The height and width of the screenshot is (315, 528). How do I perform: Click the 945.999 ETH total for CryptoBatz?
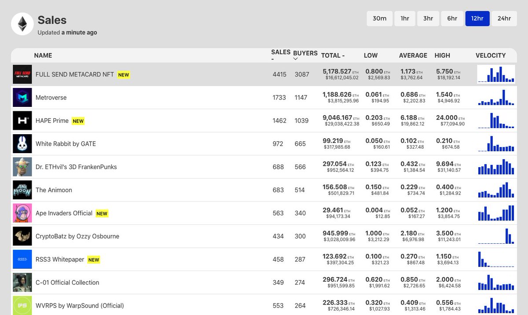[339, 233]
